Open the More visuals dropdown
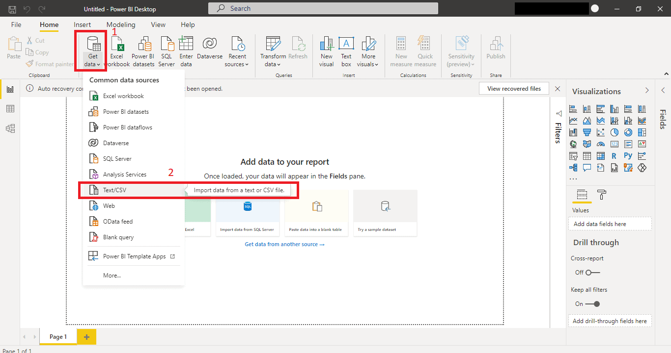This screenshot has width=671, height=353. (368, 64)
